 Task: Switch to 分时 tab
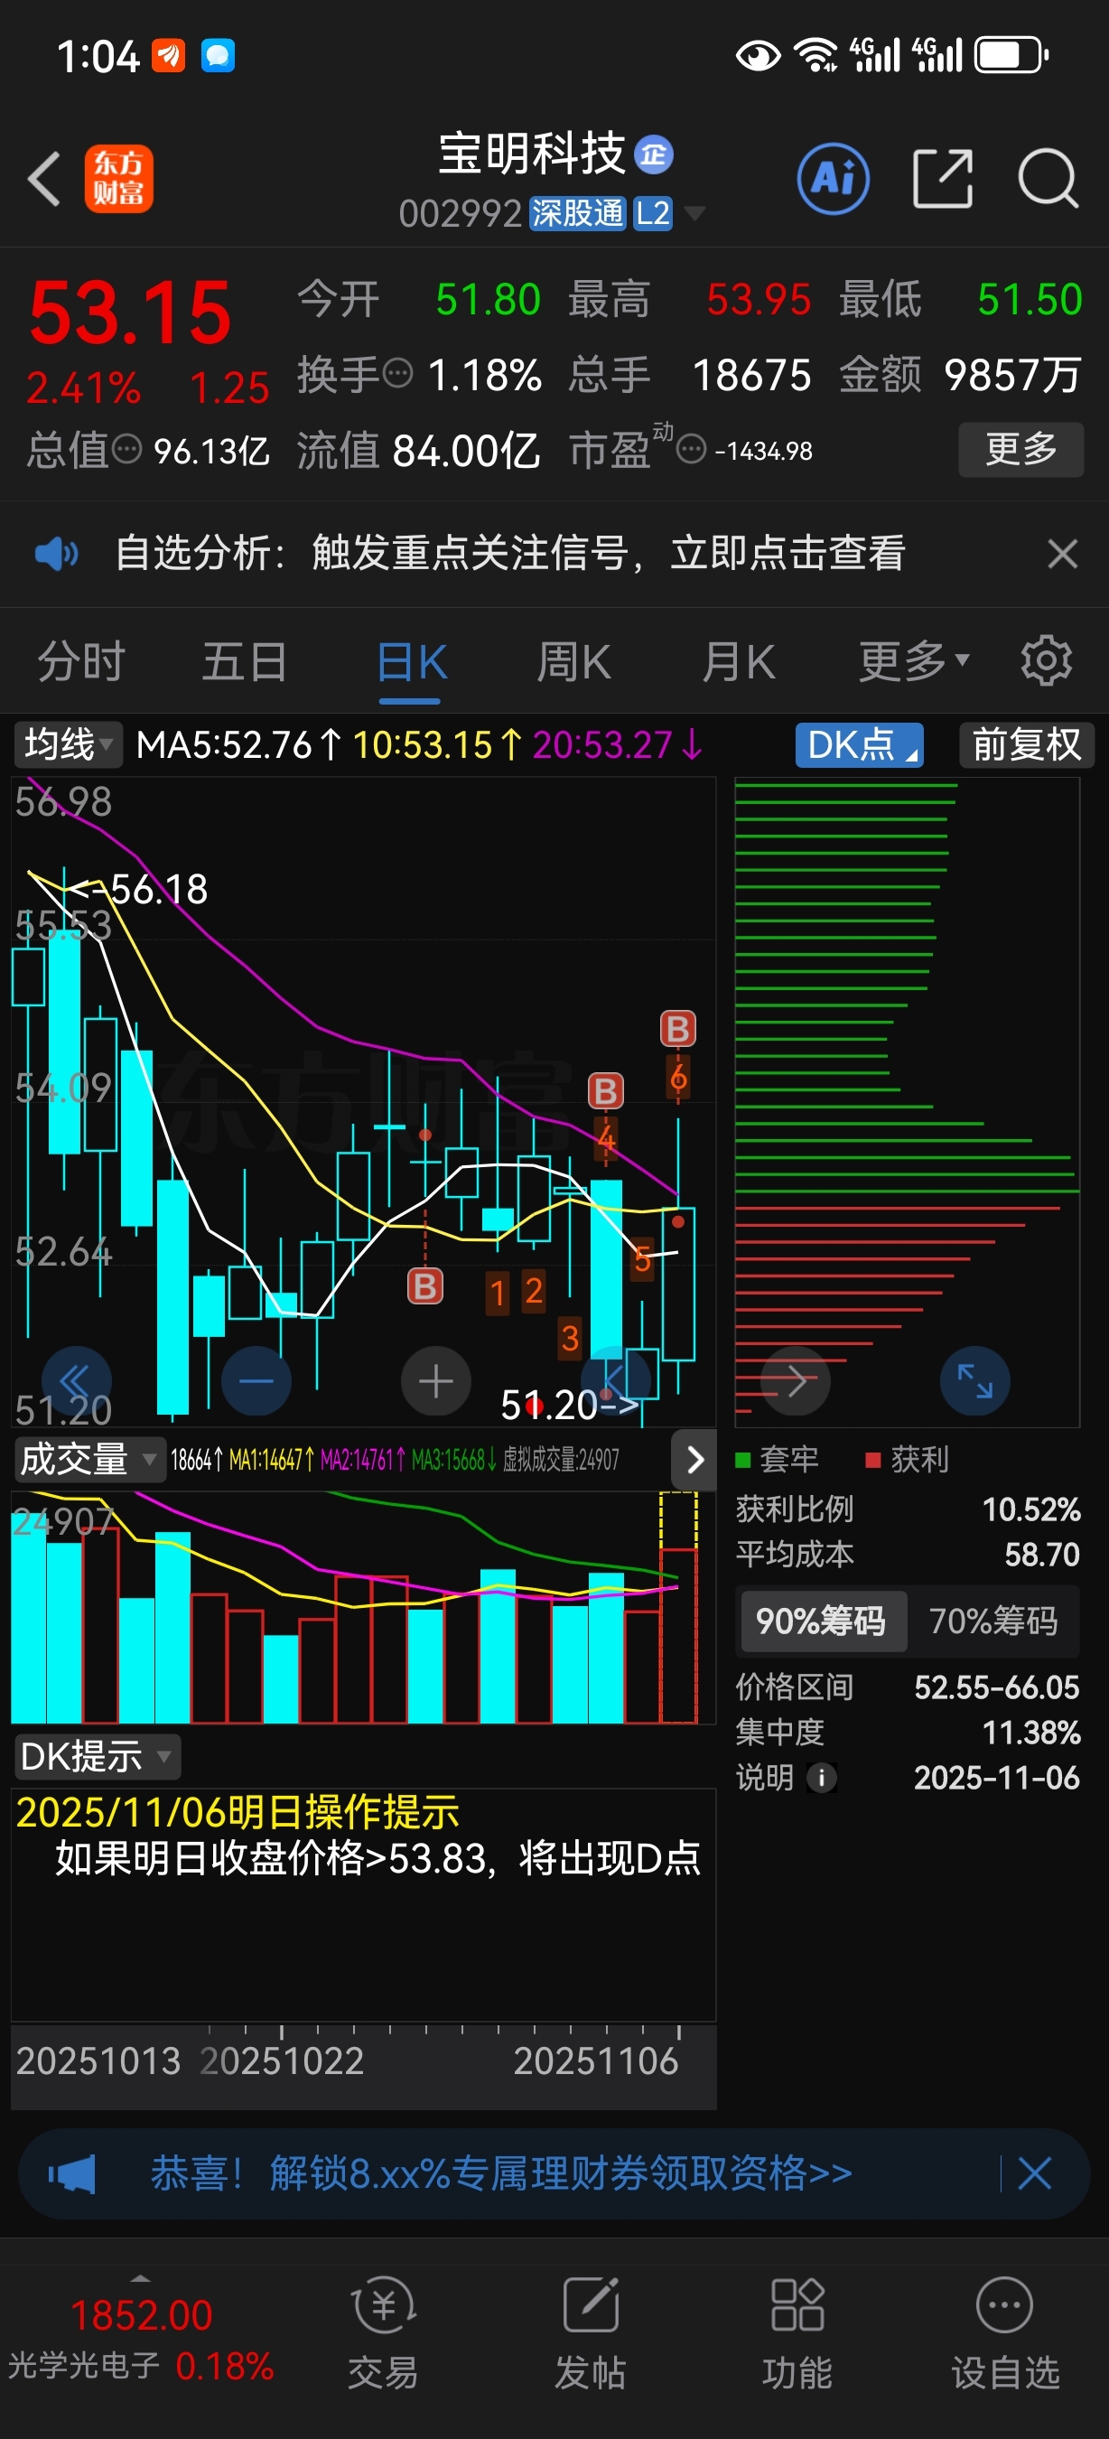point(81,660)
